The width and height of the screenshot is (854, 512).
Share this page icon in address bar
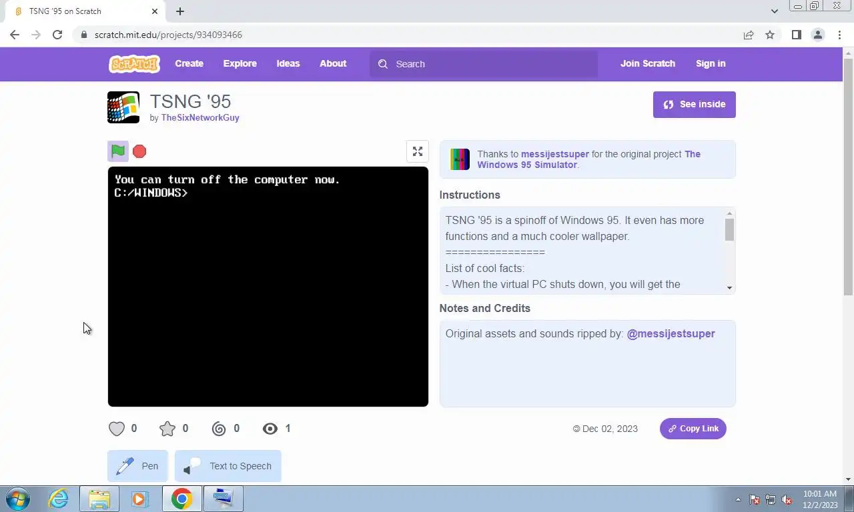[x=749, y=35]
